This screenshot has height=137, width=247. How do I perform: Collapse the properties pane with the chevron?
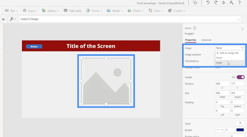242,29
